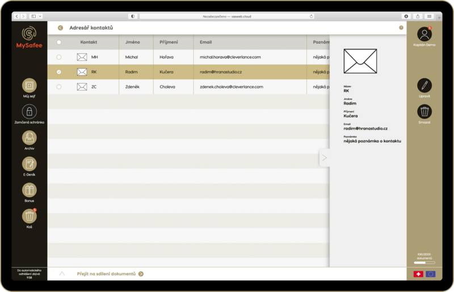This screenshot has width=454, height=292.
Task: Click envelope icon in RK row
Action: tap(82, 72)
